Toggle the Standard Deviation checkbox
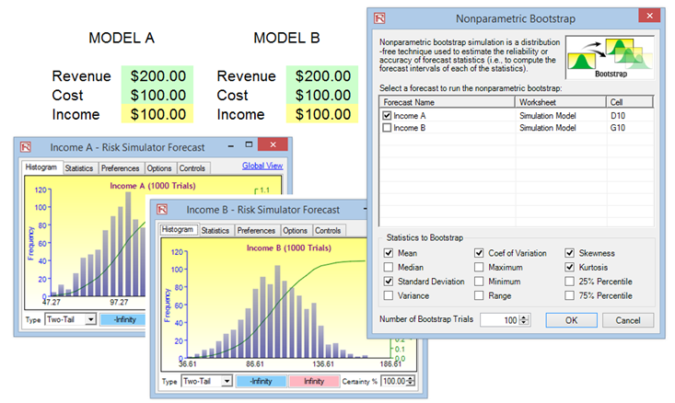The width and height of the screenshot is (675, 403). (389, 282)
